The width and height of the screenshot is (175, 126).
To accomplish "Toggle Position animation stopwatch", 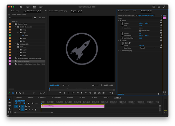I will click(x=122, y=23).
